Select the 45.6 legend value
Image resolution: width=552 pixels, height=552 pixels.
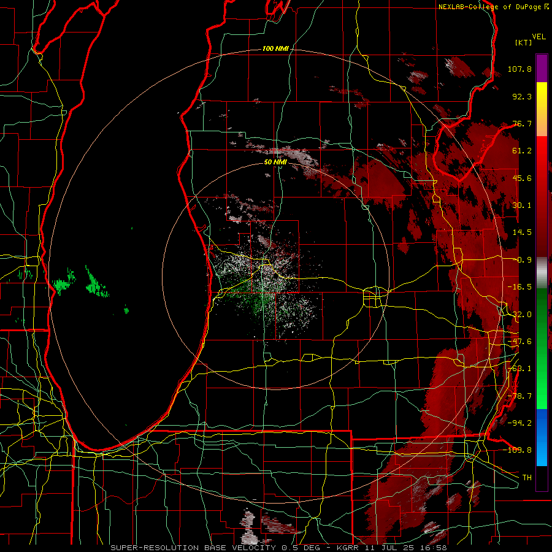click(x=522, y=178)
